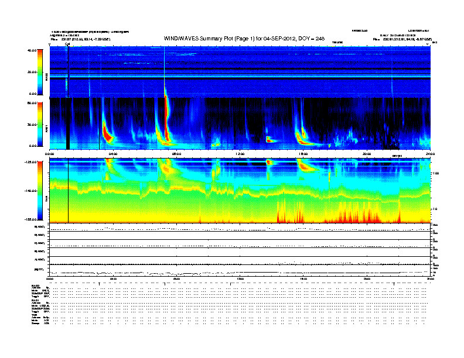Click the red burst near 04:00 in RAD1 panel
The image size is (464, 358).
pyautogui.click(x=107, y=133)
